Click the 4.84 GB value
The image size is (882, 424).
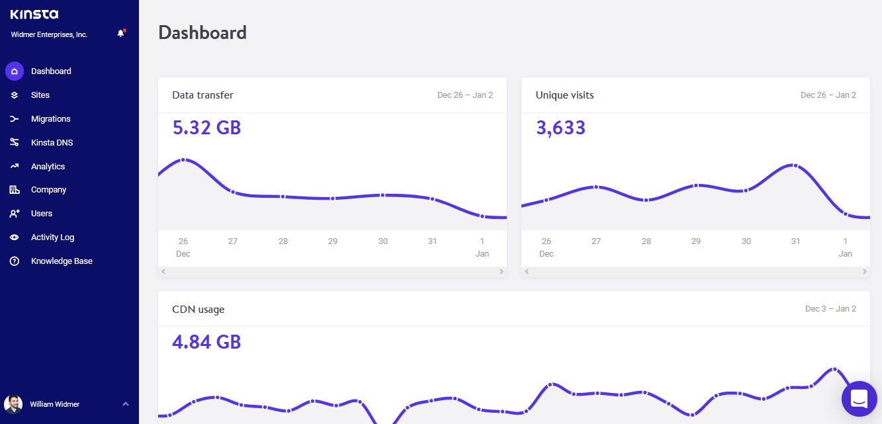(x=206, y=342)
